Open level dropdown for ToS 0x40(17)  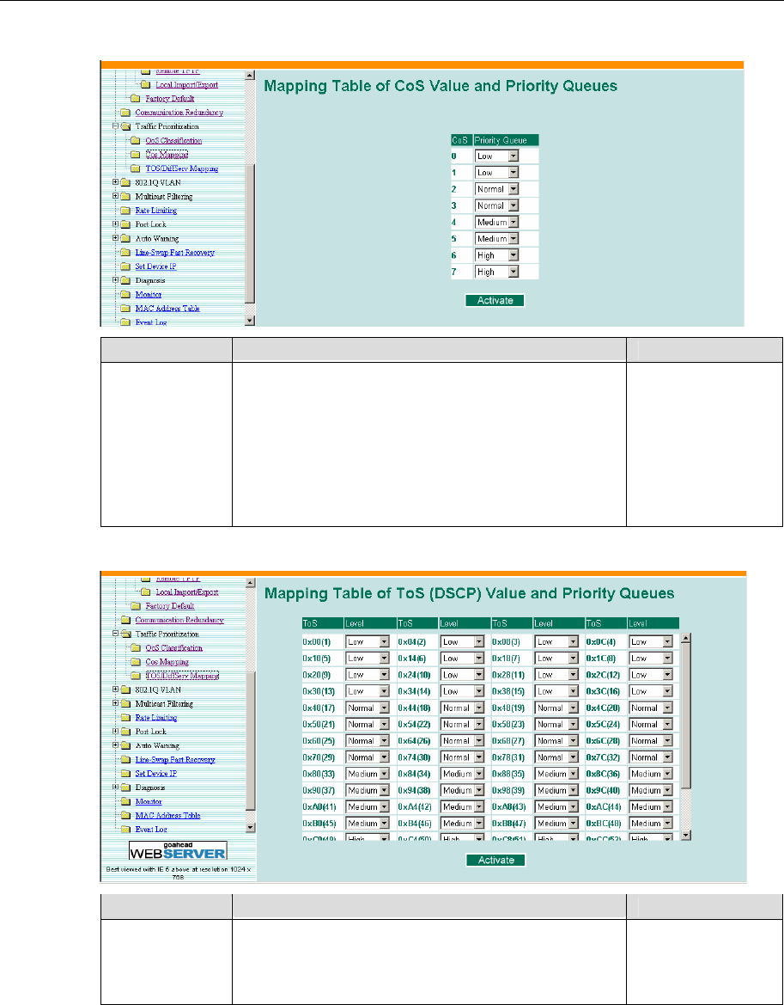pos(368,708)
